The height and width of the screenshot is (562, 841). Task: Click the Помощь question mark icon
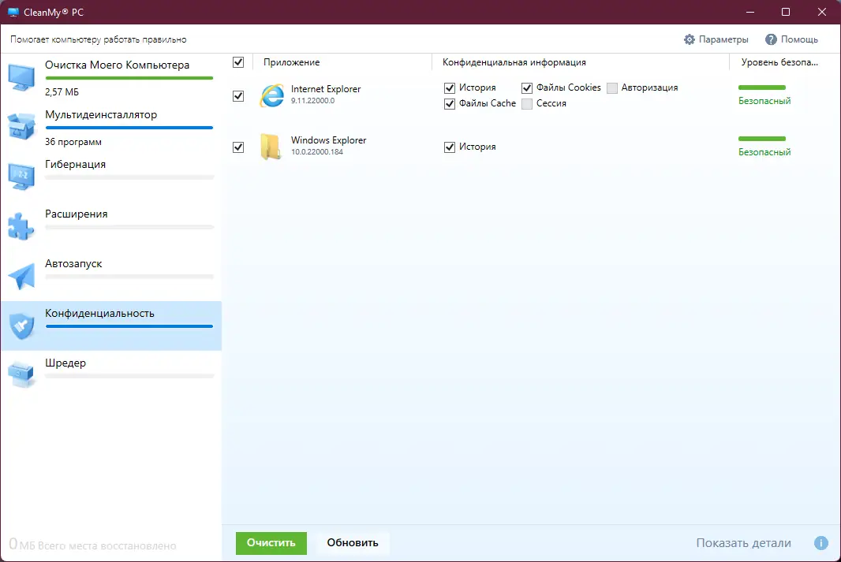(771, 39)
